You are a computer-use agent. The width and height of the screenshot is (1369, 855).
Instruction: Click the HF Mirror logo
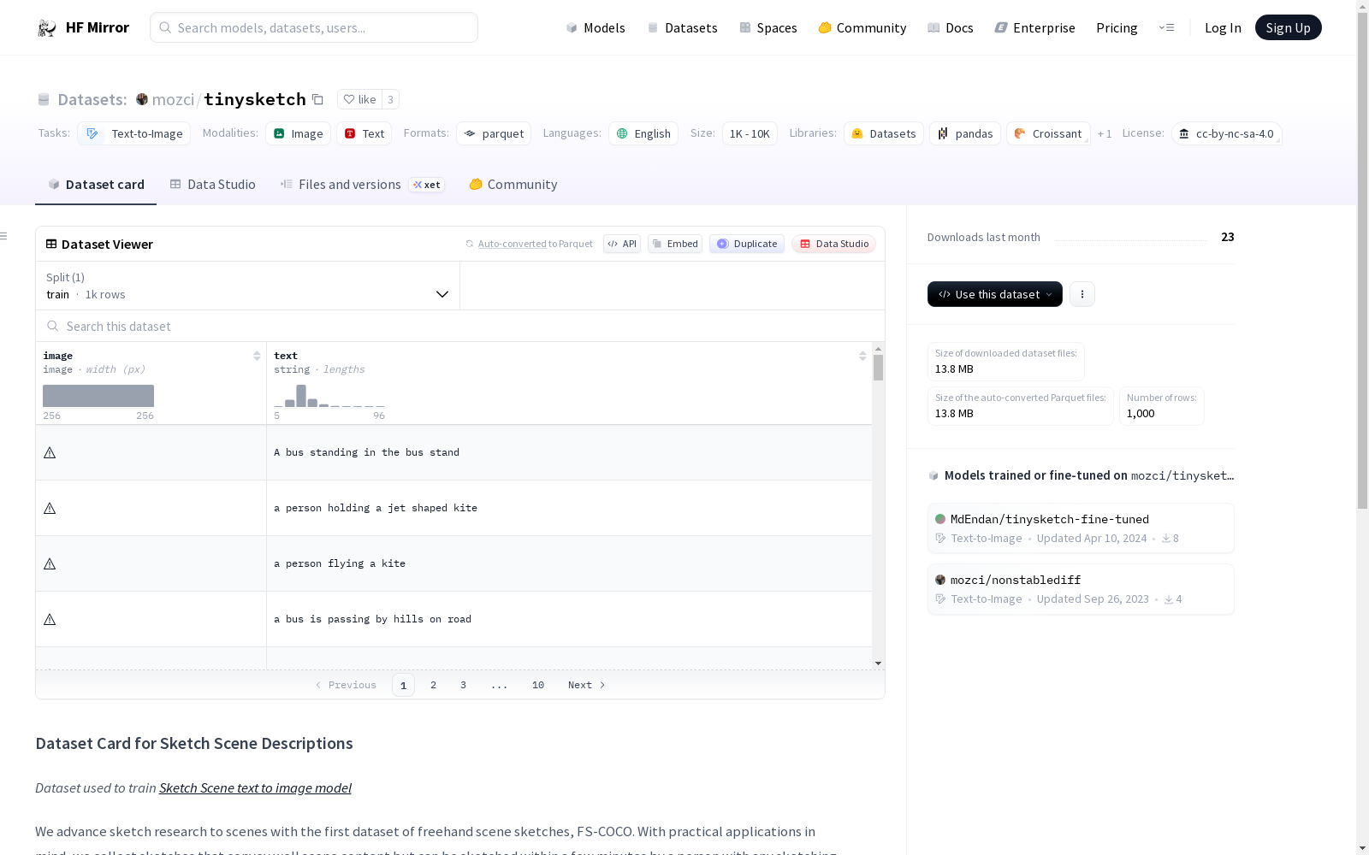(x=83, y=27)
